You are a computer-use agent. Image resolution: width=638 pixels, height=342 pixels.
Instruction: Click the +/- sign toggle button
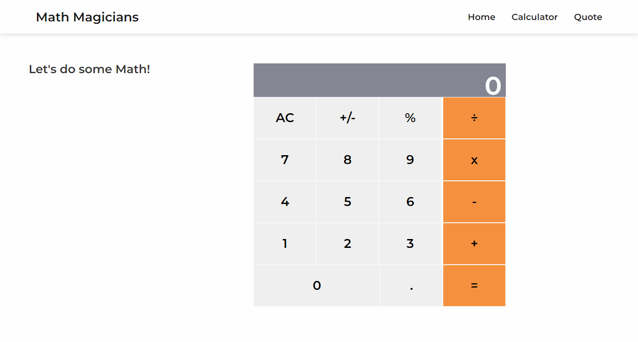tap(347, 118)
